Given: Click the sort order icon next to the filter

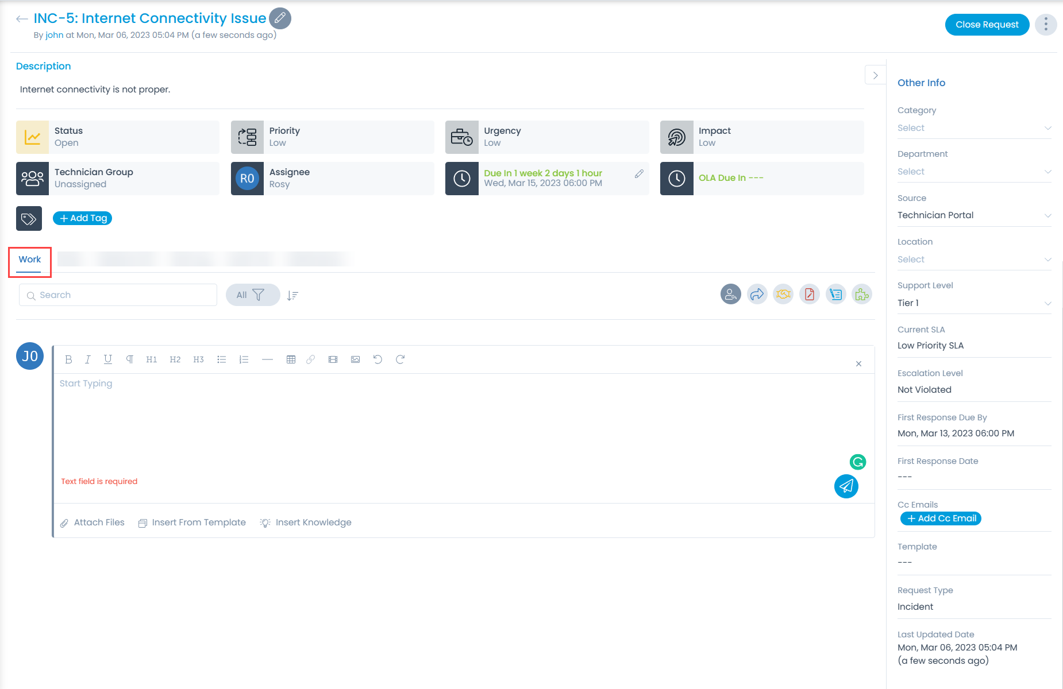Looking at the screenshot, I should (292, 296).
